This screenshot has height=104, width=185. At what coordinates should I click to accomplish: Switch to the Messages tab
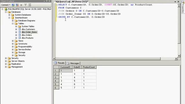click(x=73, y=63)
